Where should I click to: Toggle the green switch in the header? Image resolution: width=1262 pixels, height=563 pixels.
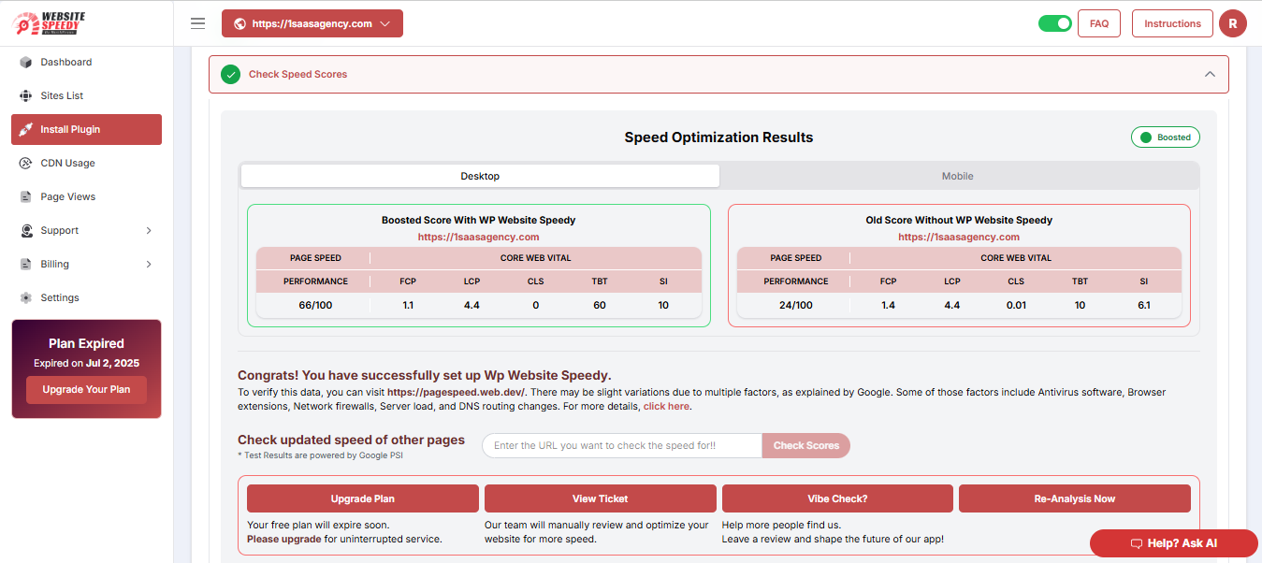point(1054,23)
